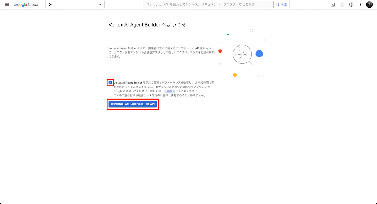Click the Google Cloud logo
Screen dimensions: 377x204
pyautogui.click(x=26, y=5)
